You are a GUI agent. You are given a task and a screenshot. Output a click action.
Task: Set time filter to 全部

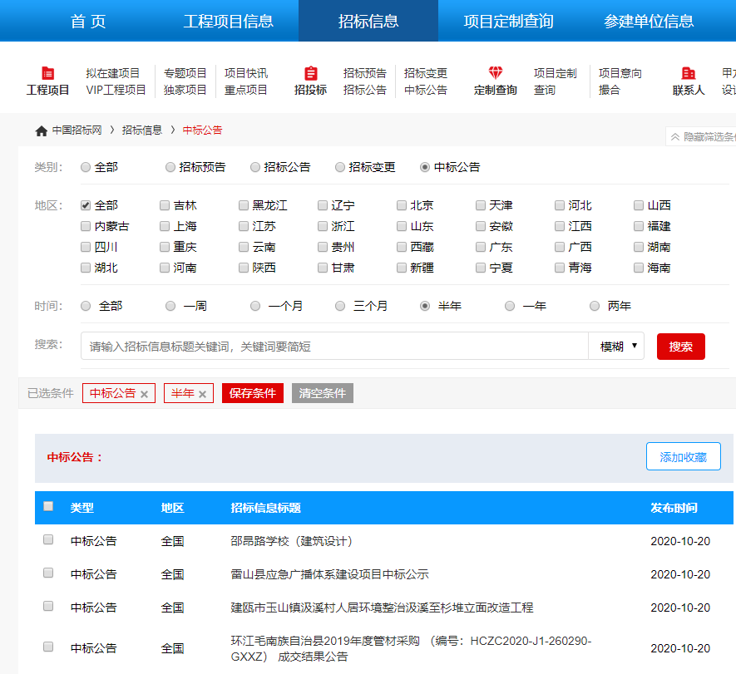click(86, 306)
